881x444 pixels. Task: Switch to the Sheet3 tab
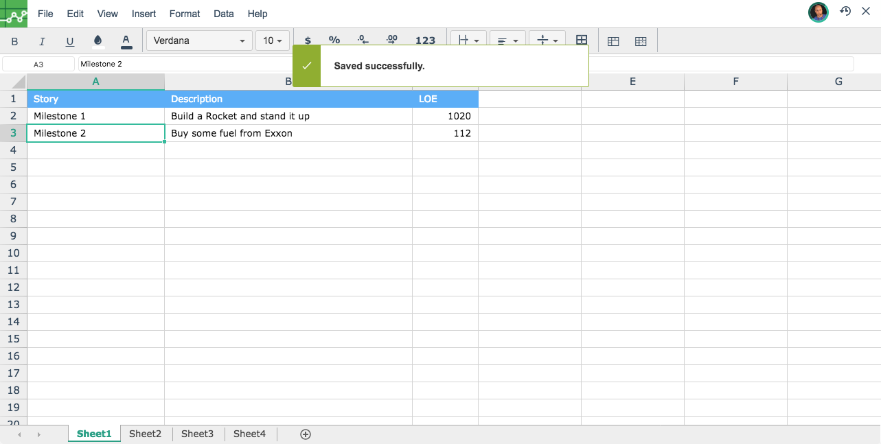tap(197, 434)
